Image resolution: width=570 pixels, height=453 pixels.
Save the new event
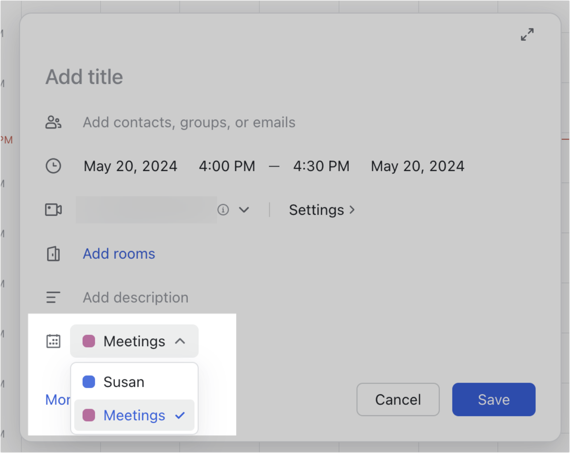[x=494, y=399]
